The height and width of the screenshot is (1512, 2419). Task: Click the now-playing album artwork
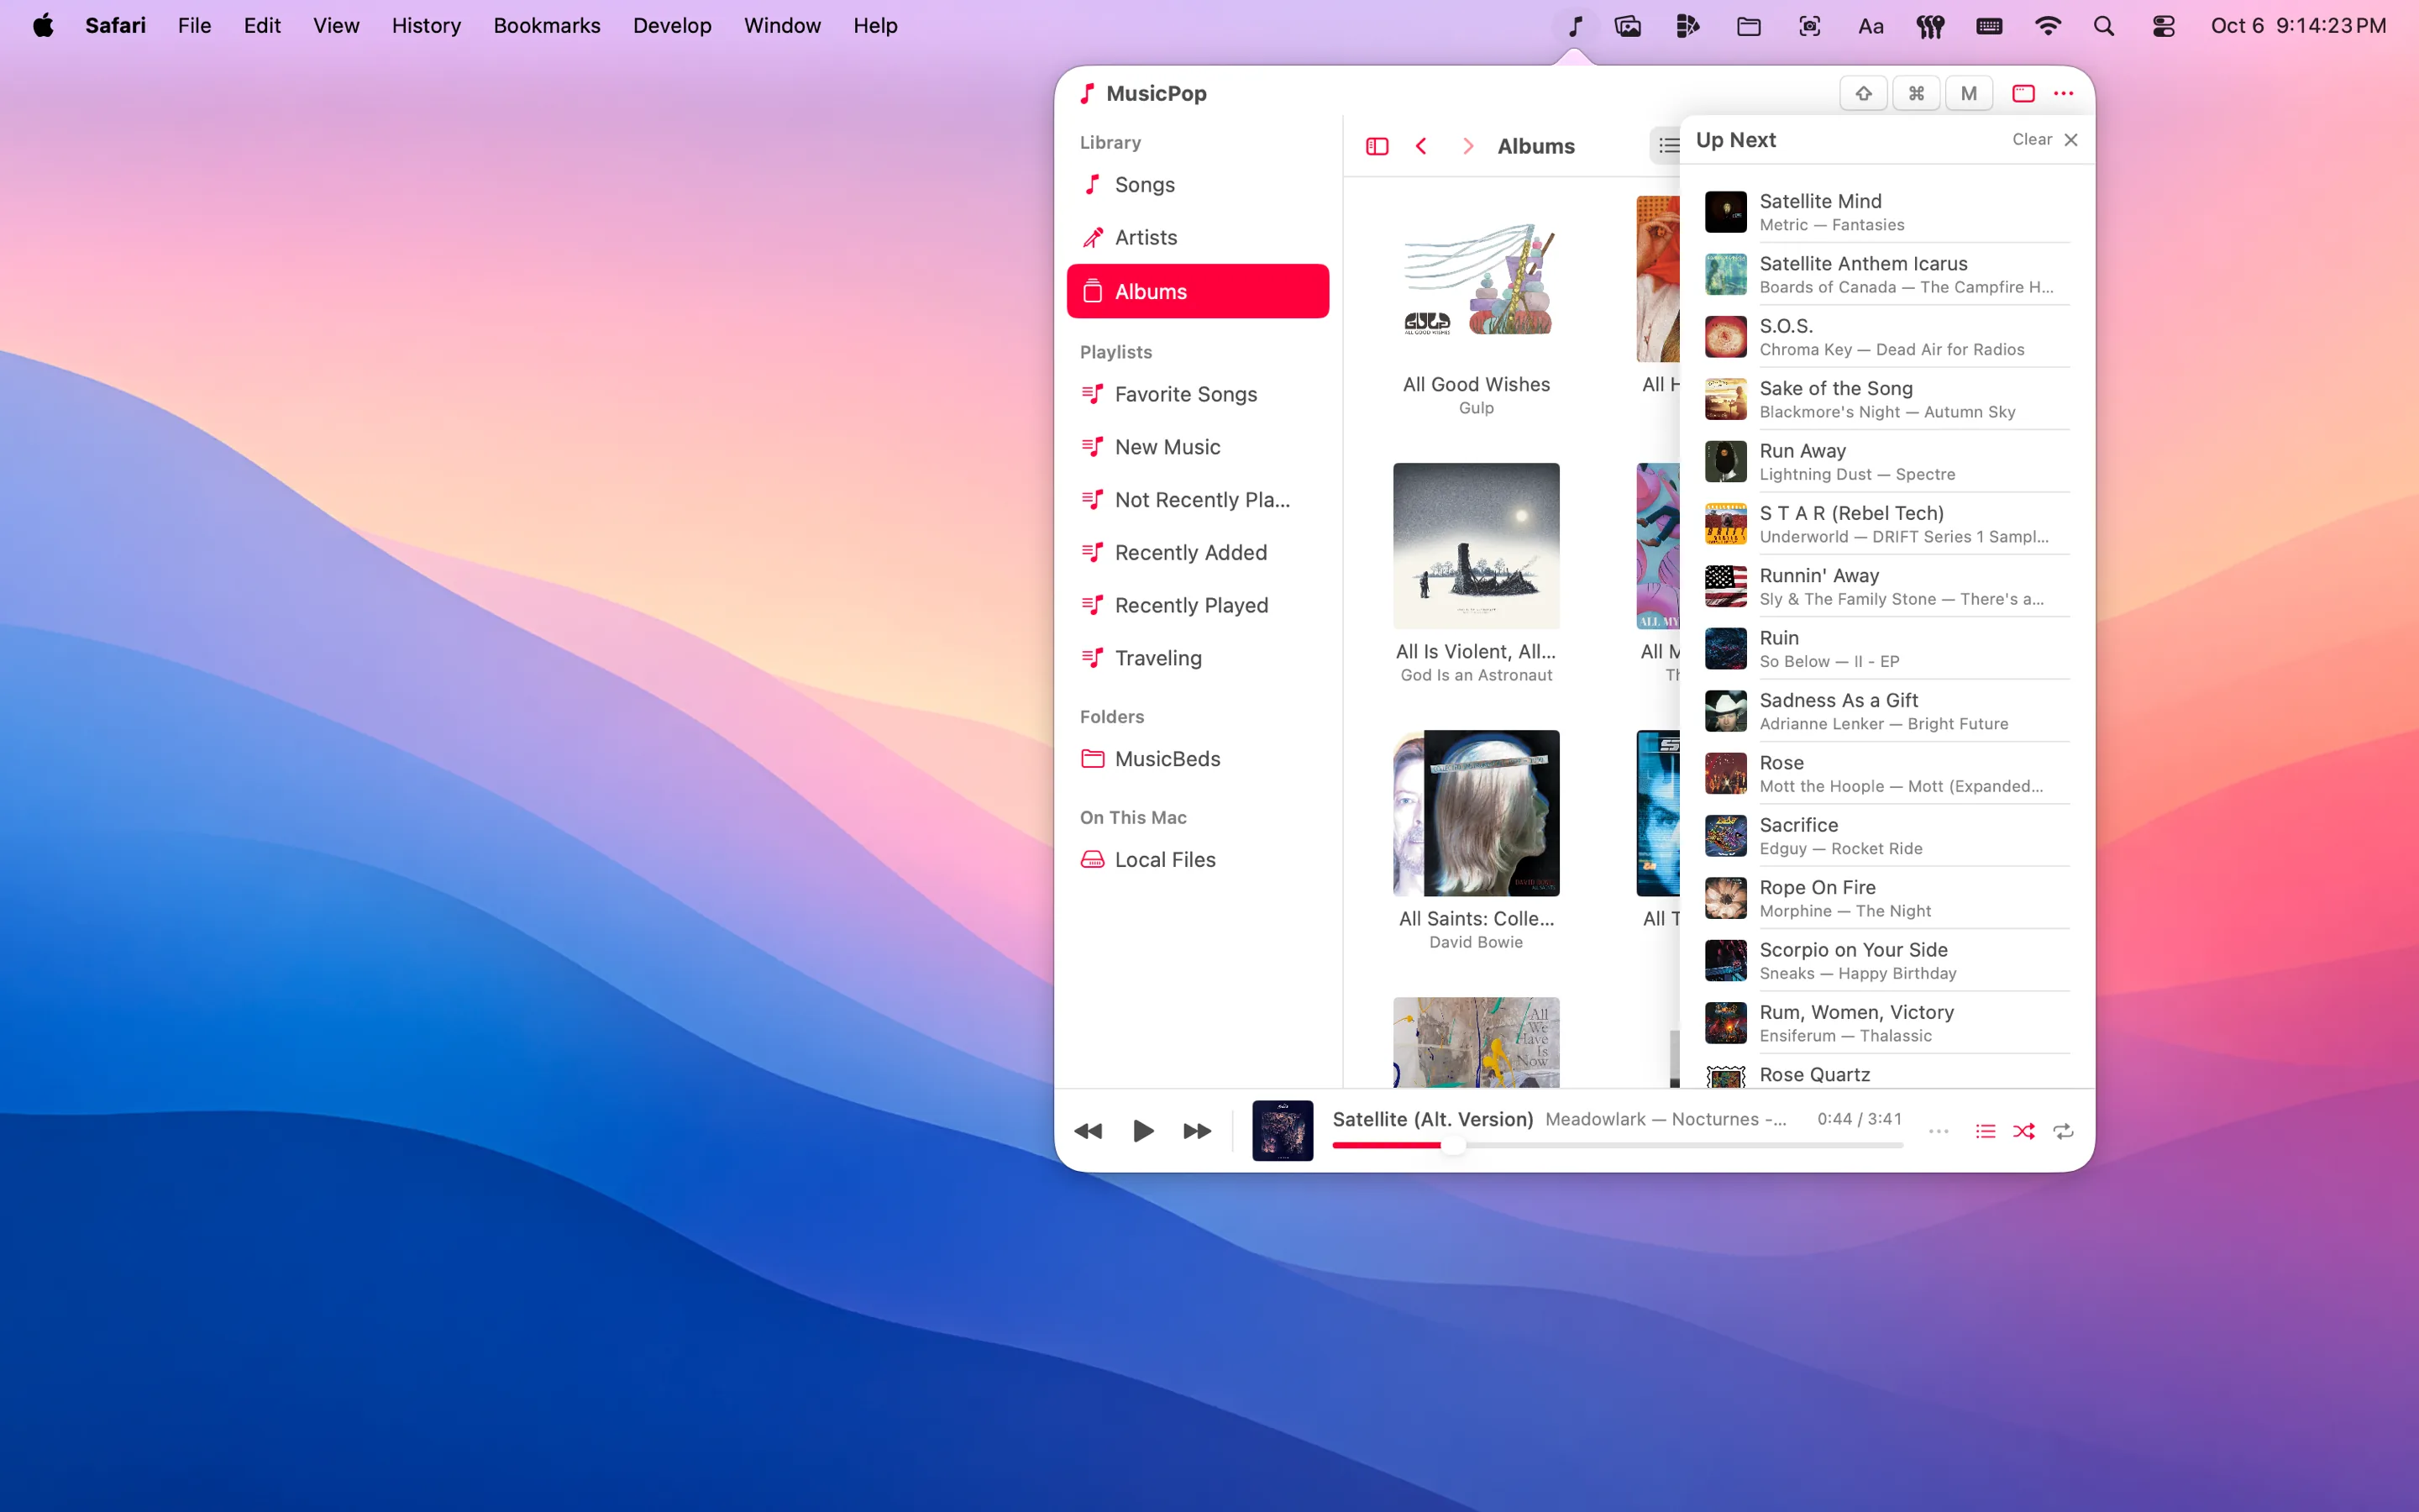click(x=1283, y=1131)
